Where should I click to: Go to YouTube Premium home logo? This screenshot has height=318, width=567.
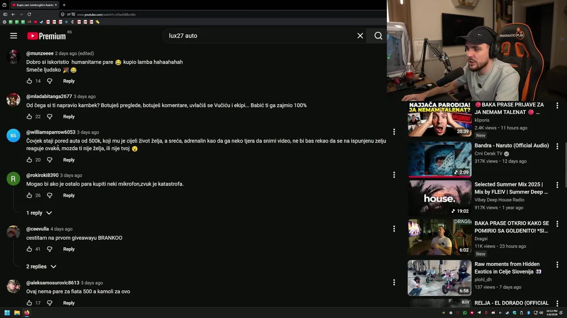coord(47,36)
